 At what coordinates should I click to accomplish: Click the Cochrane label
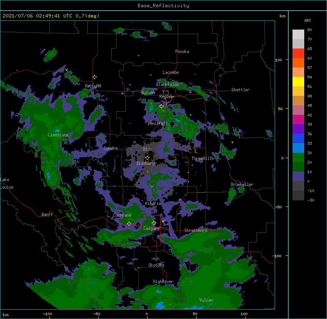[x=122, y=215]
